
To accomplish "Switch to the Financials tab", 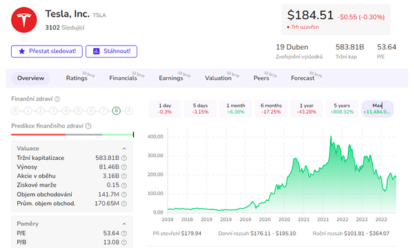I will click(x=123, y=79).
